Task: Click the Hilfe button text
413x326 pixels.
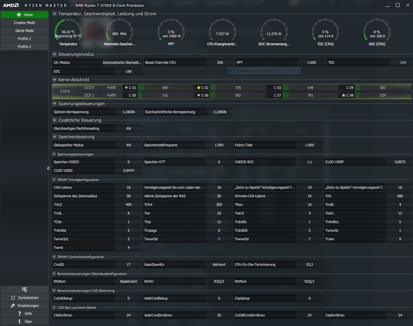Action: point(28,314)
